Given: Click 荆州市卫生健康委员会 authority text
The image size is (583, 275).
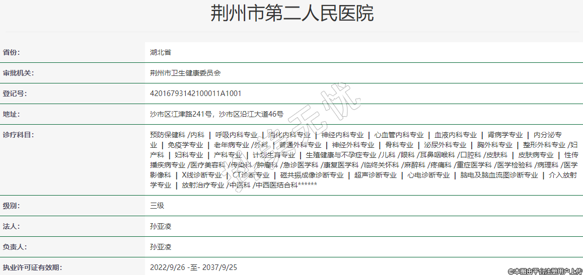Looking at the screenshot, I should coord(185,73).
